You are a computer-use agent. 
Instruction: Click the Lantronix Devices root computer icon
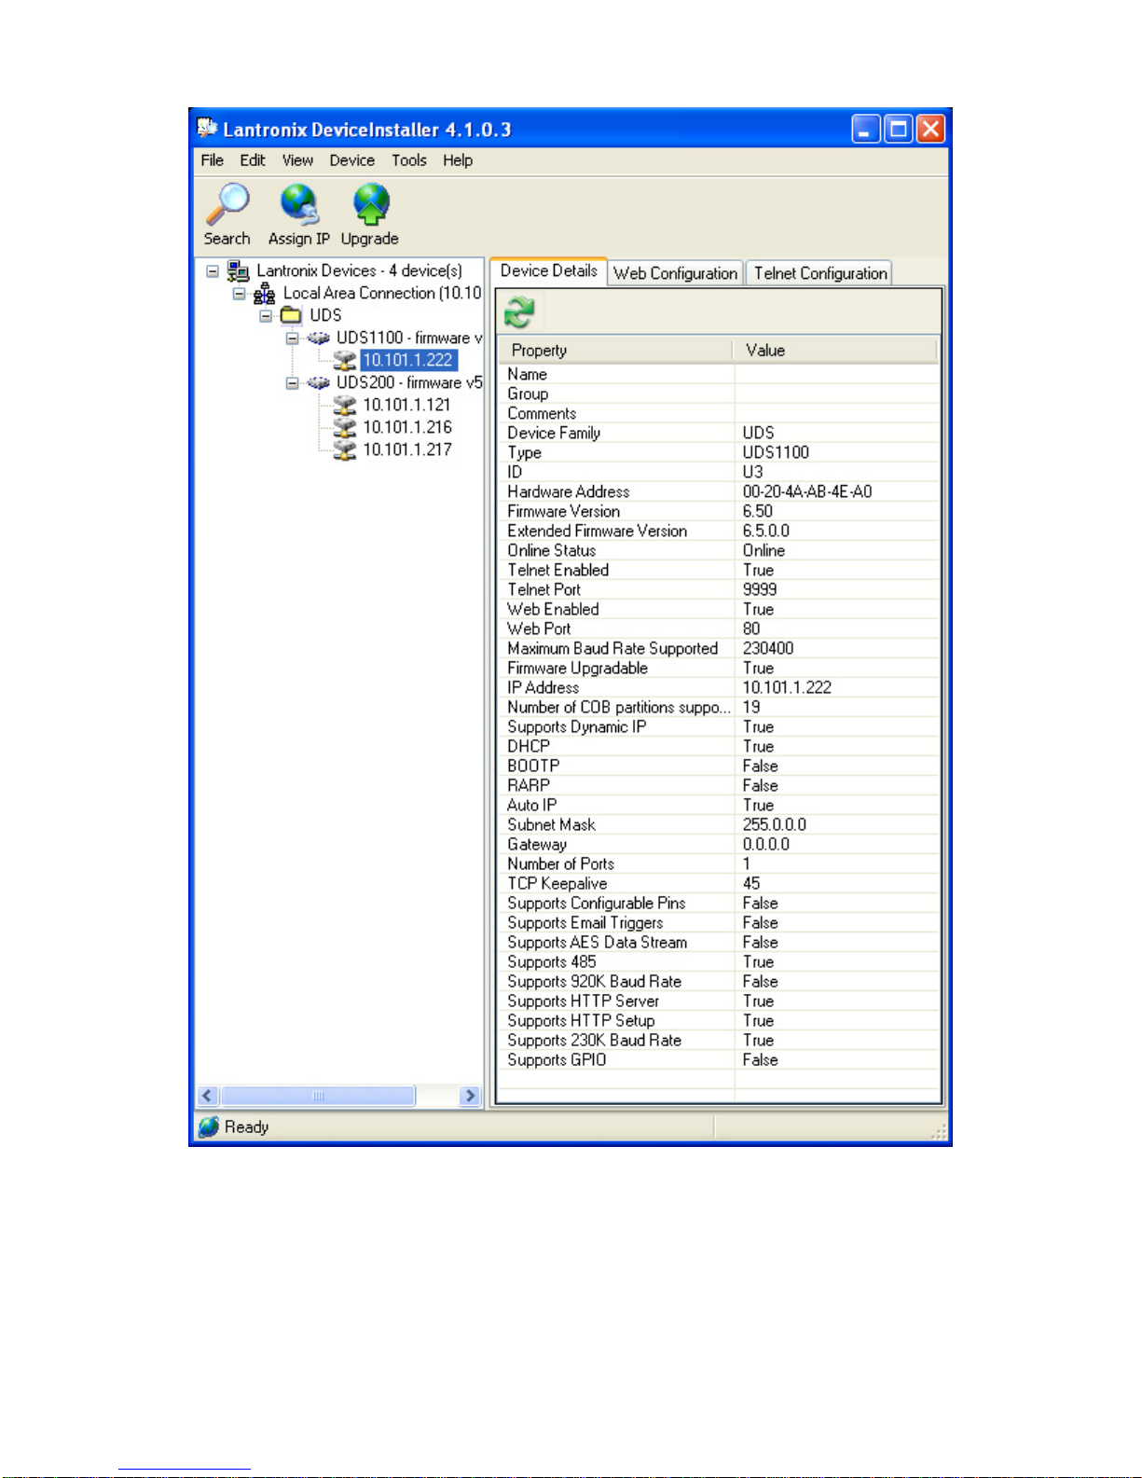239,271
